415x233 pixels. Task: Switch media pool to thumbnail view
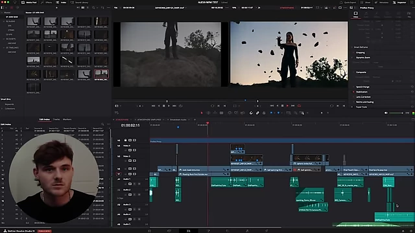click(x=83, y=8)
